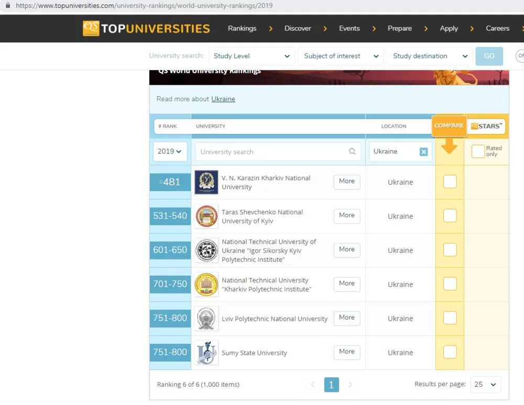
Task: Click the V. N. Karazin Kharkiv University logo
Action: pos(206,182)
